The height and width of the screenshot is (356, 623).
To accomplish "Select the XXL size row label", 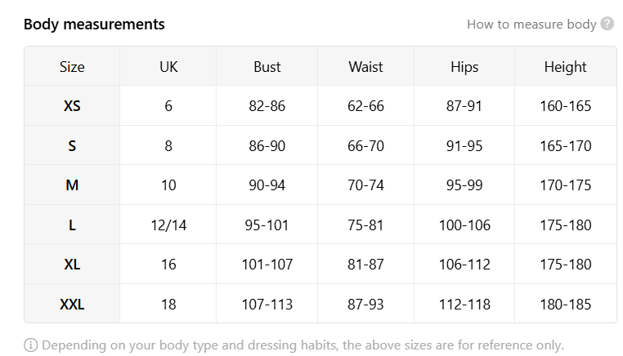I will (72, 305).
